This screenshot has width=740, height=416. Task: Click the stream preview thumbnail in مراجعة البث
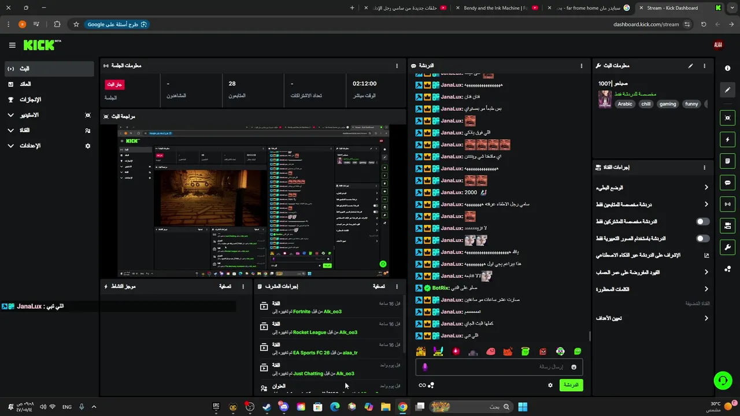253,201
